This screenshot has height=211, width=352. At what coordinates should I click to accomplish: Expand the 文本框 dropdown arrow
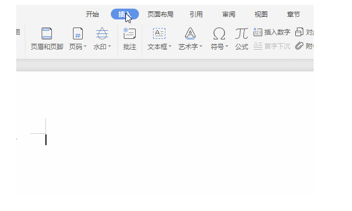click(170, 46)
